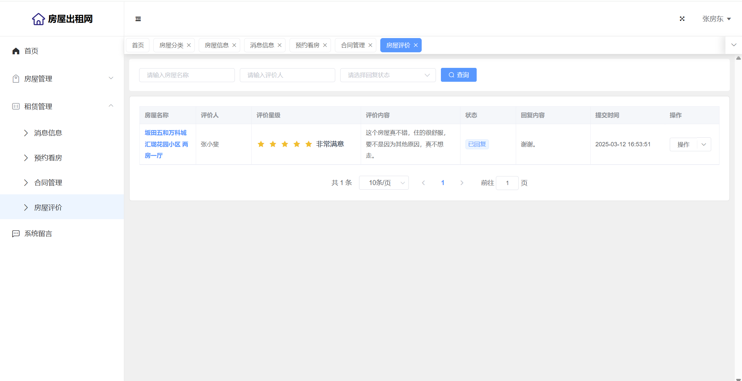Click the 查询 search button
This screenshot has height=381, width=742.
click(458, 75)
